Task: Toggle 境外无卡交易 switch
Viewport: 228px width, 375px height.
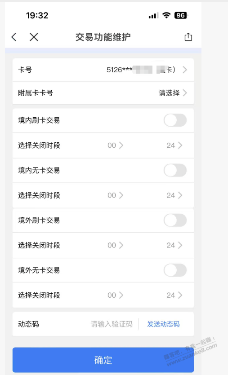Action: tap(175, 270)
